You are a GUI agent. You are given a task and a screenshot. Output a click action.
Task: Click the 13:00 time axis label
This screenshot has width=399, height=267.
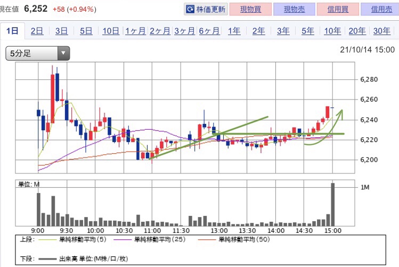(219, 231)
